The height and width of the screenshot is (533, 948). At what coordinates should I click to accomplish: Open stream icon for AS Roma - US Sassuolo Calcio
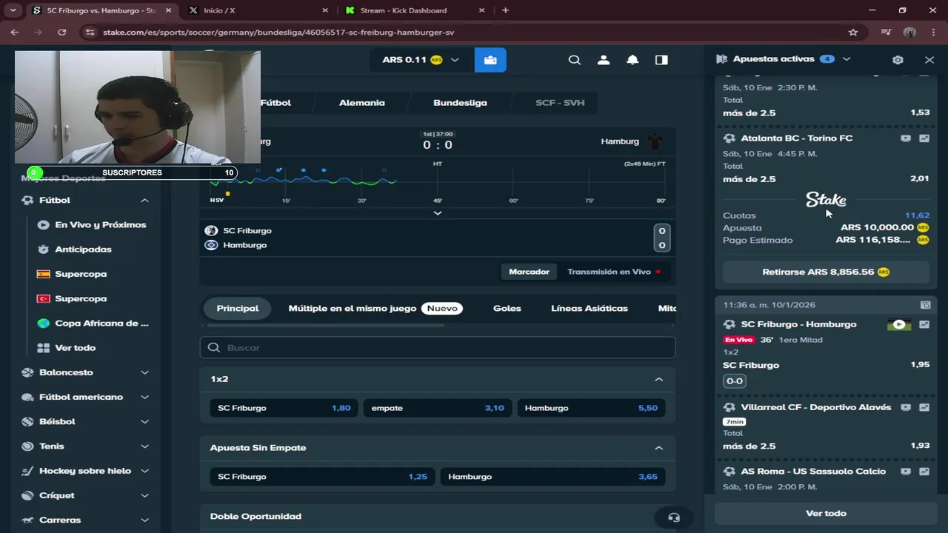(906, 472)
